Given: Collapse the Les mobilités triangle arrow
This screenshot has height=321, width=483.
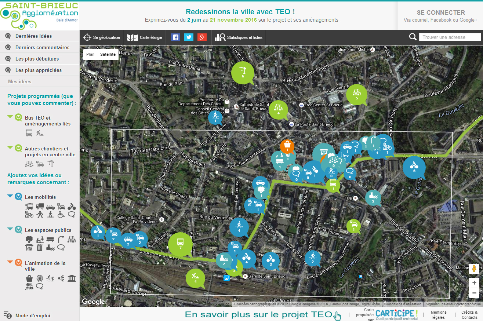Looking at the screenshot, I should 10,196.
